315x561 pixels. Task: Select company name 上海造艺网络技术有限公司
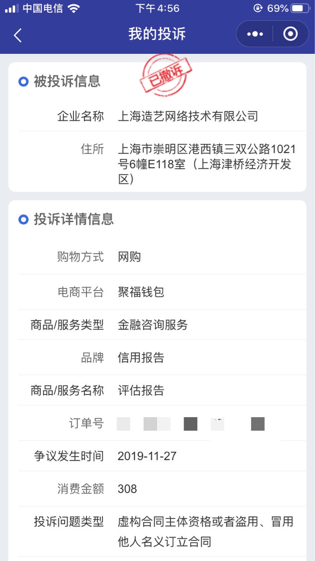click(x=188, y=116)
